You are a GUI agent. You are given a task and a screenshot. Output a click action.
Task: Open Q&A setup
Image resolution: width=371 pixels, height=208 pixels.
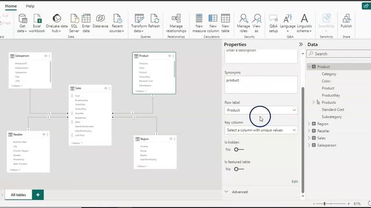tap(273, 23)
